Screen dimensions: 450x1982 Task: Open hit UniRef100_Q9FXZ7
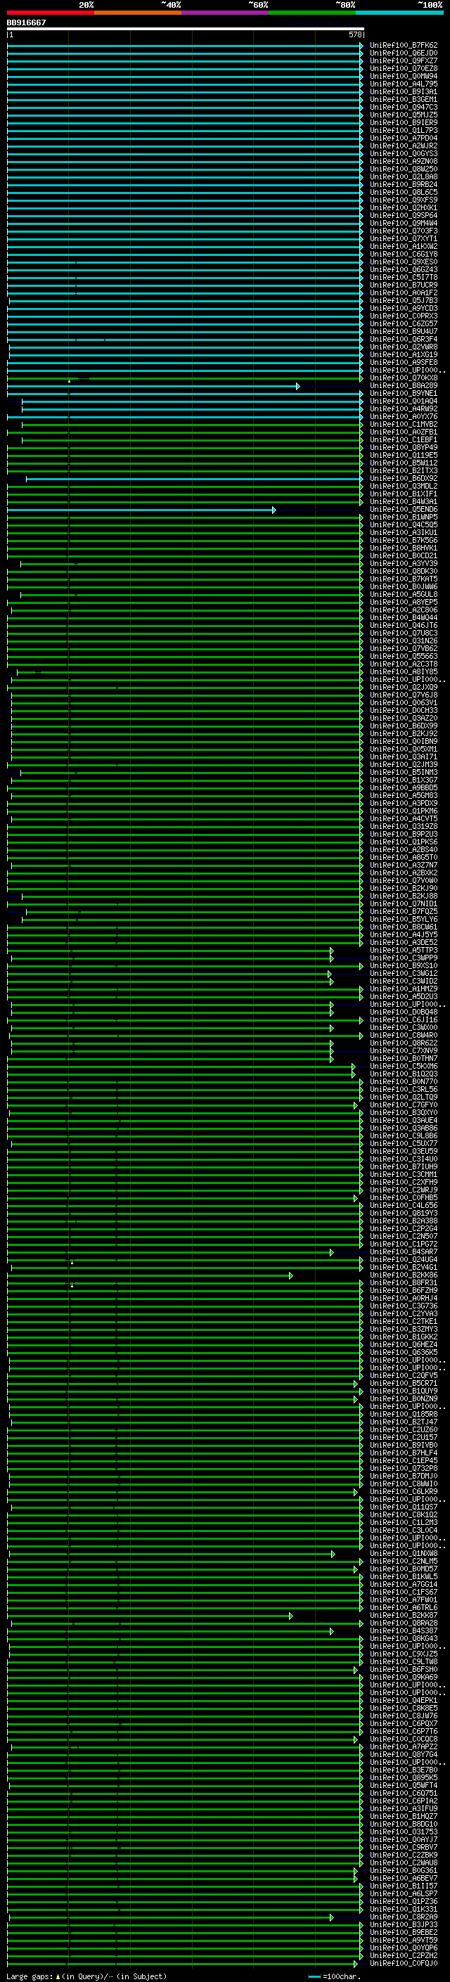tap(404, 60)
